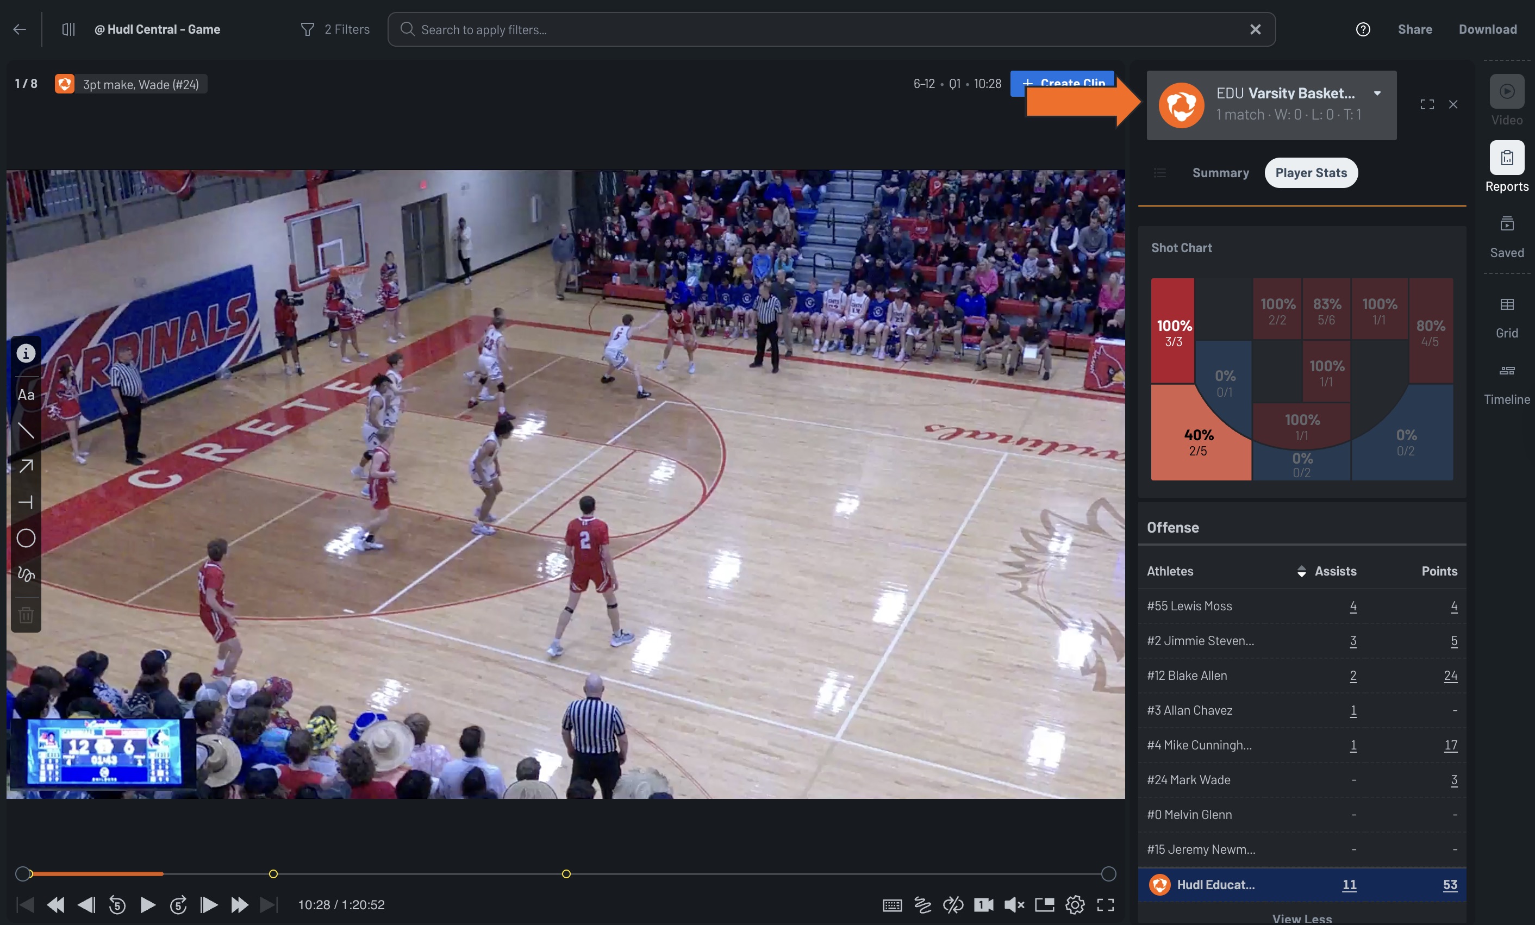Click the Download button
The width and height of the screenshot is (1535, 925).
[1488, 29]
